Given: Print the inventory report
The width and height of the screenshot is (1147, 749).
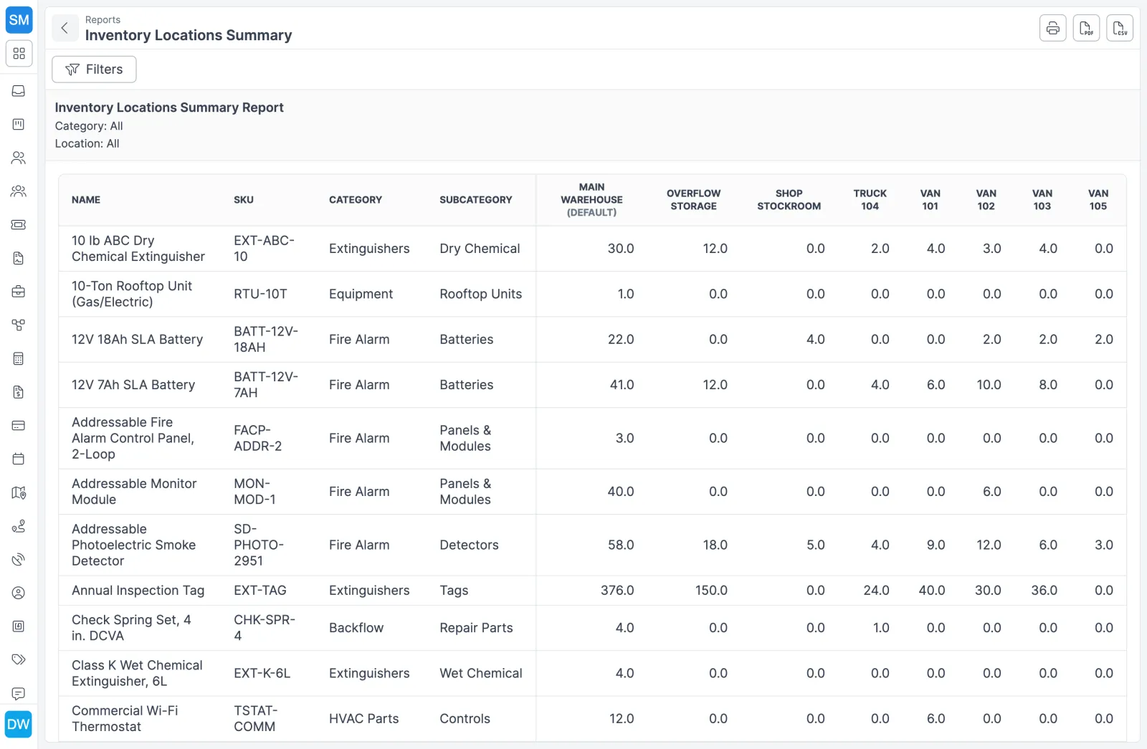Looking at the screenshot, I should coord(1053,28).
